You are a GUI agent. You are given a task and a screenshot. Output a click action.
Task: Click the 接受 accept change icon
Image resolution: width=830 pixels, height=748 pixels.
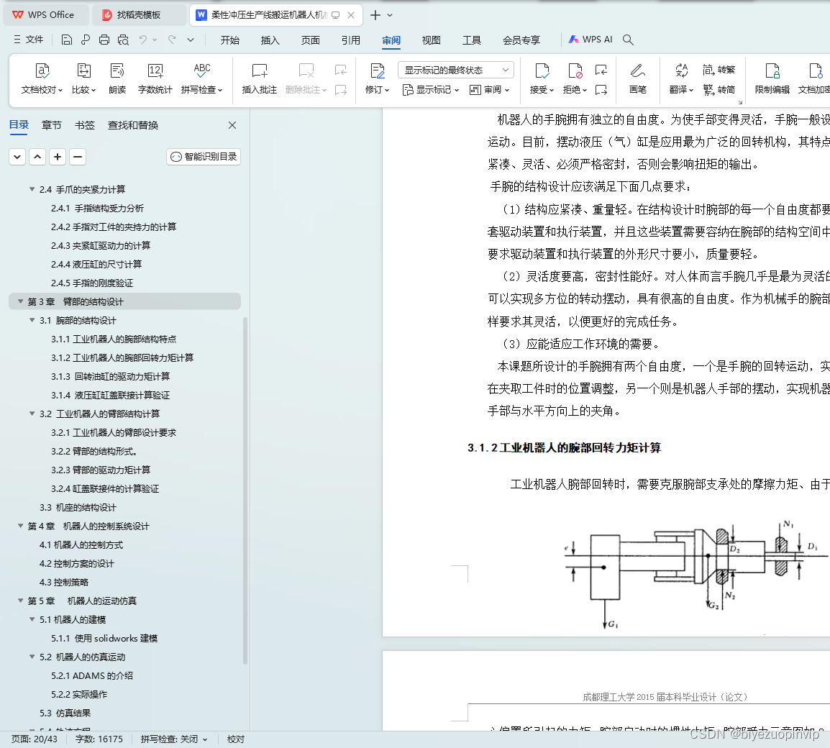[x=542, y=70]
